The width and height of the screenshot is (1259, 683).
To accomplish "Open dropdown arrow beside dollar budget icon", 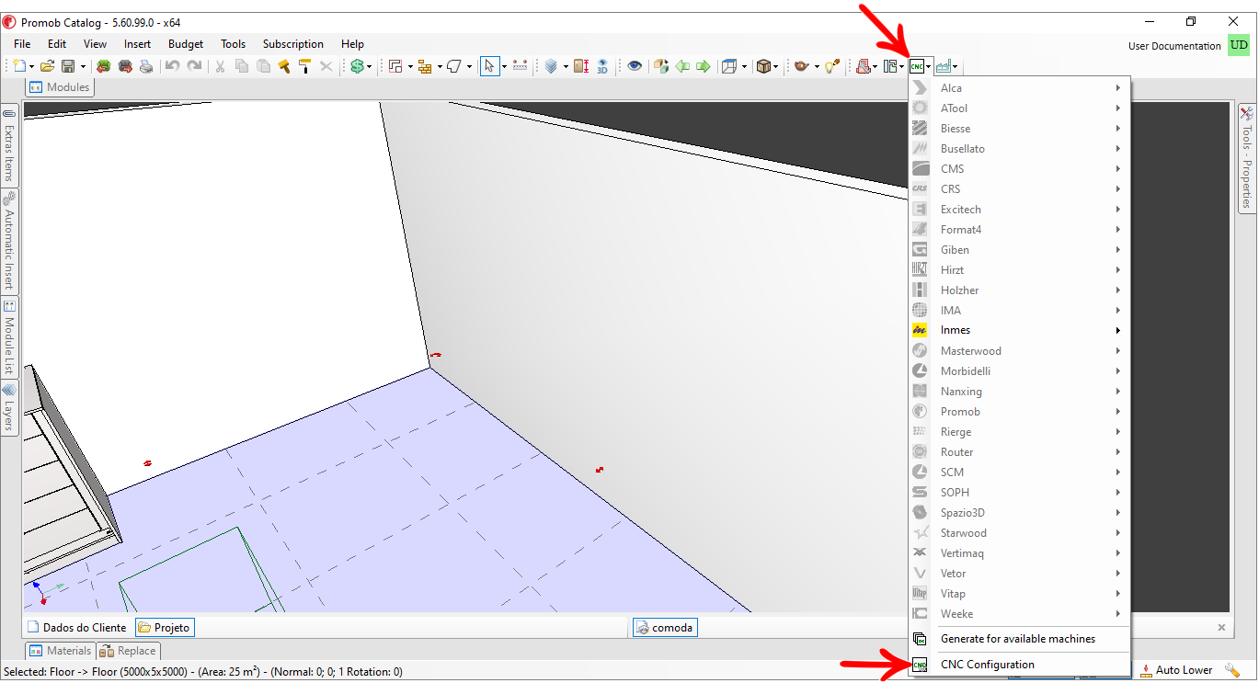I will [370, 66].
